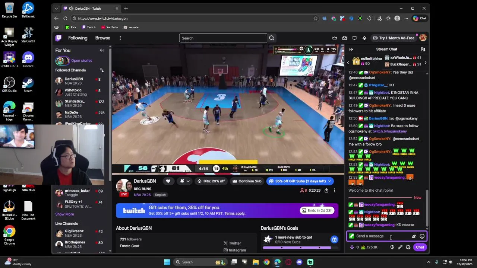
Task: Click the Twitter social link
Action: [232, 243]
